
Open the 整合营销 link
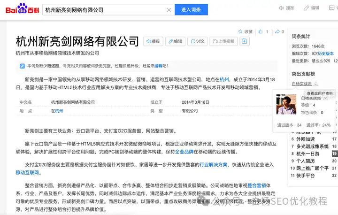pos(257,185)
